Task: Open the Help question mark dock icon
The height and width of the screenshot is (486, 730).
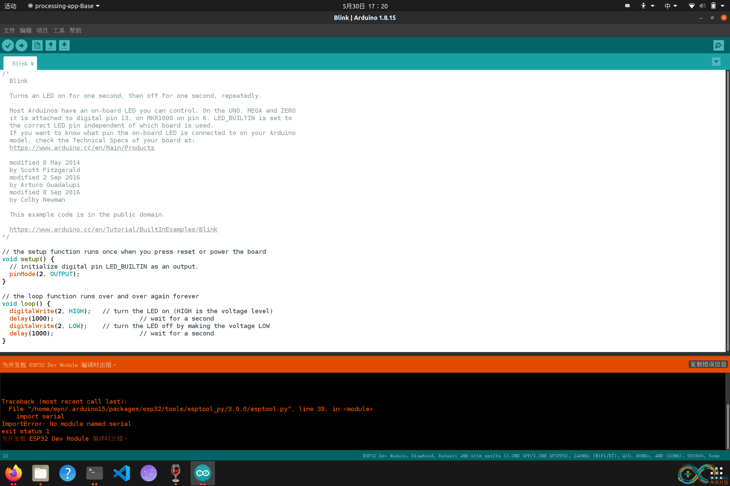Action: point(68,473)
